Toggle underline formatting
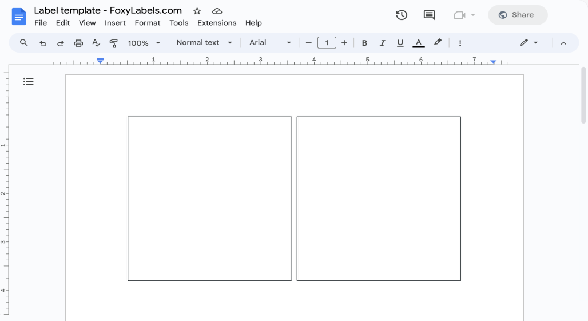Image resolution: width=588 pixels, height=321 pixels. point(400,43)
